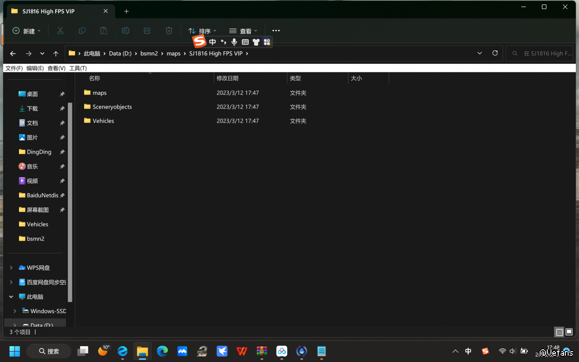Switch to large thumbnails view toggle
Image resolution: width=579 pixels, height=362 pixels.
tap(569, 332)
